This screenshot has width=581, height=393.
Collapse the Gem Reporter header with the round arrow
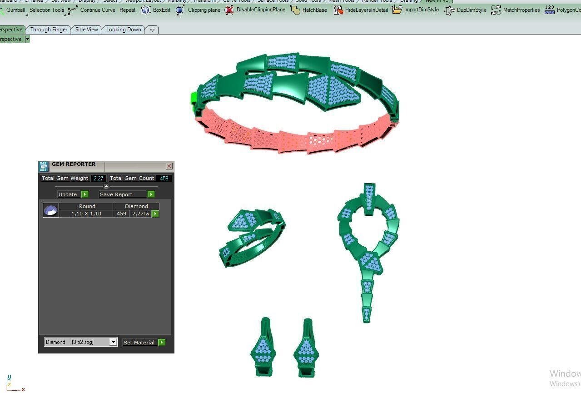click(106, 186)
